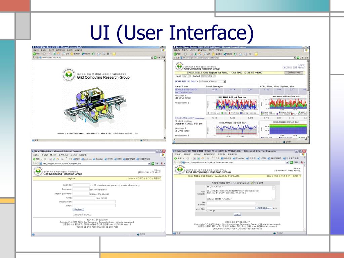Open Help menu in Grid homepage window
Image resolution: width=344 pixels, height=258 pixels.
coord(78,50)
